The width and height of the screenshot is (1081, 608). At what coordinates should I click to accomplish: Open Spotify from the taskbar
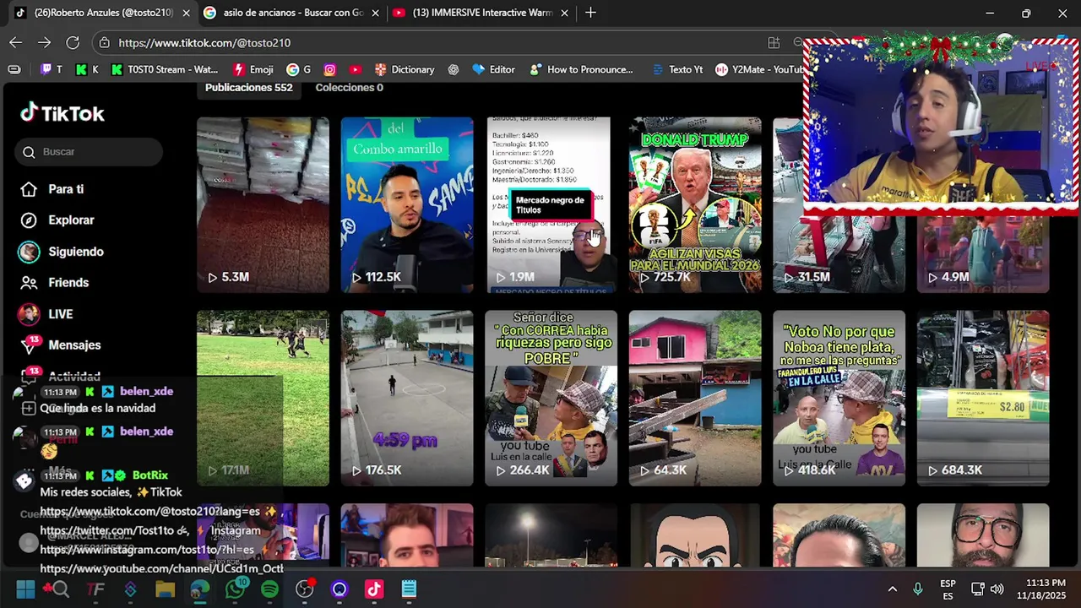(269, 589)
